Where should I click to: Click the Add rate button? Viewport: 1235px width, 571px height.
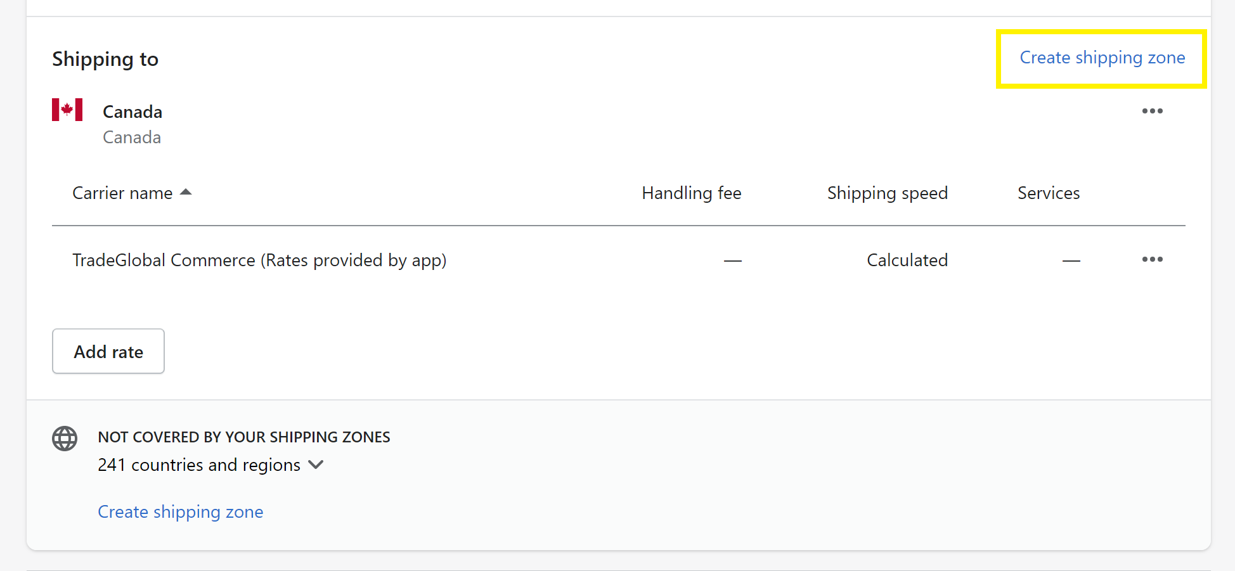tap(108, 351)
